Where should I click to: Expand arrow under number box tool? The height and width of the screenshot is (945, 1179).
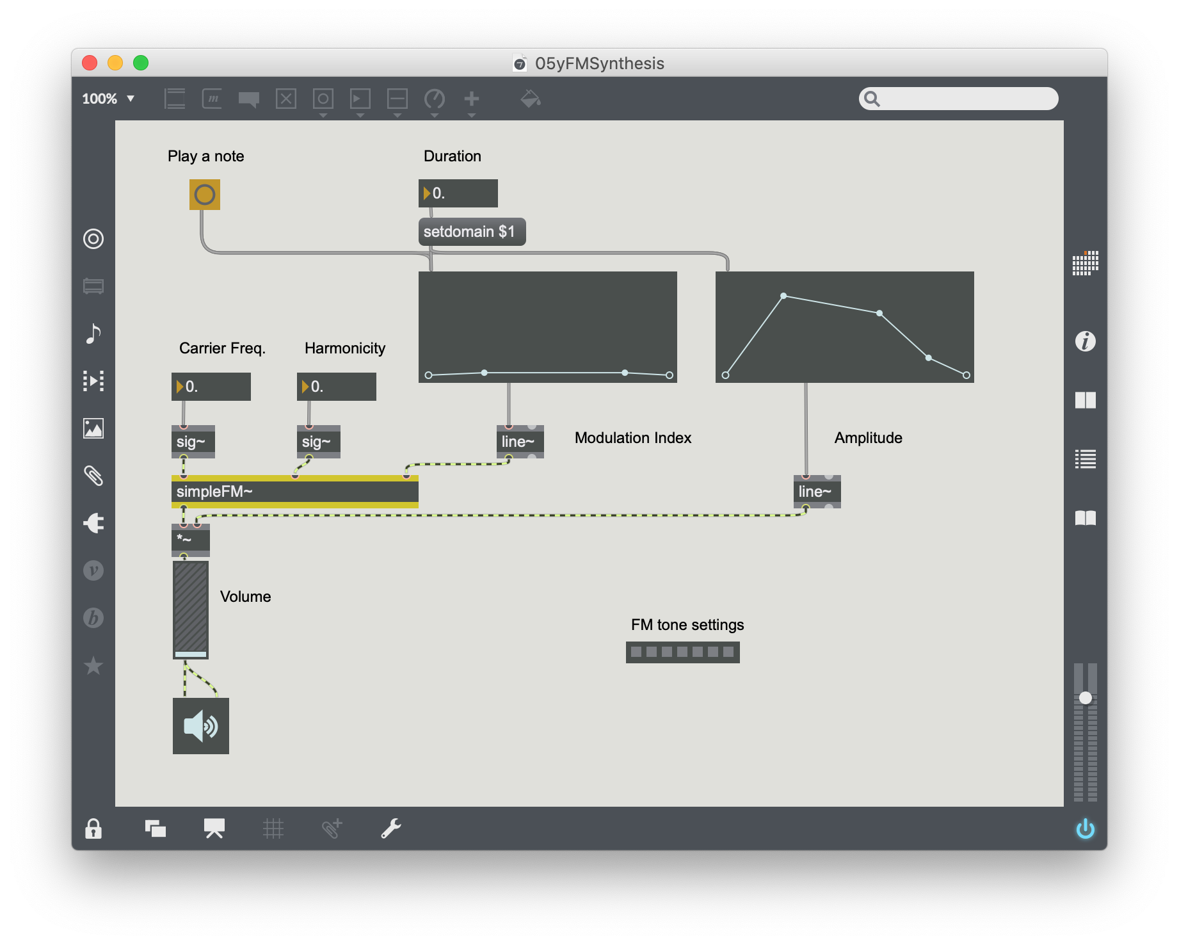pyautogui.click(x=360, y=115)
